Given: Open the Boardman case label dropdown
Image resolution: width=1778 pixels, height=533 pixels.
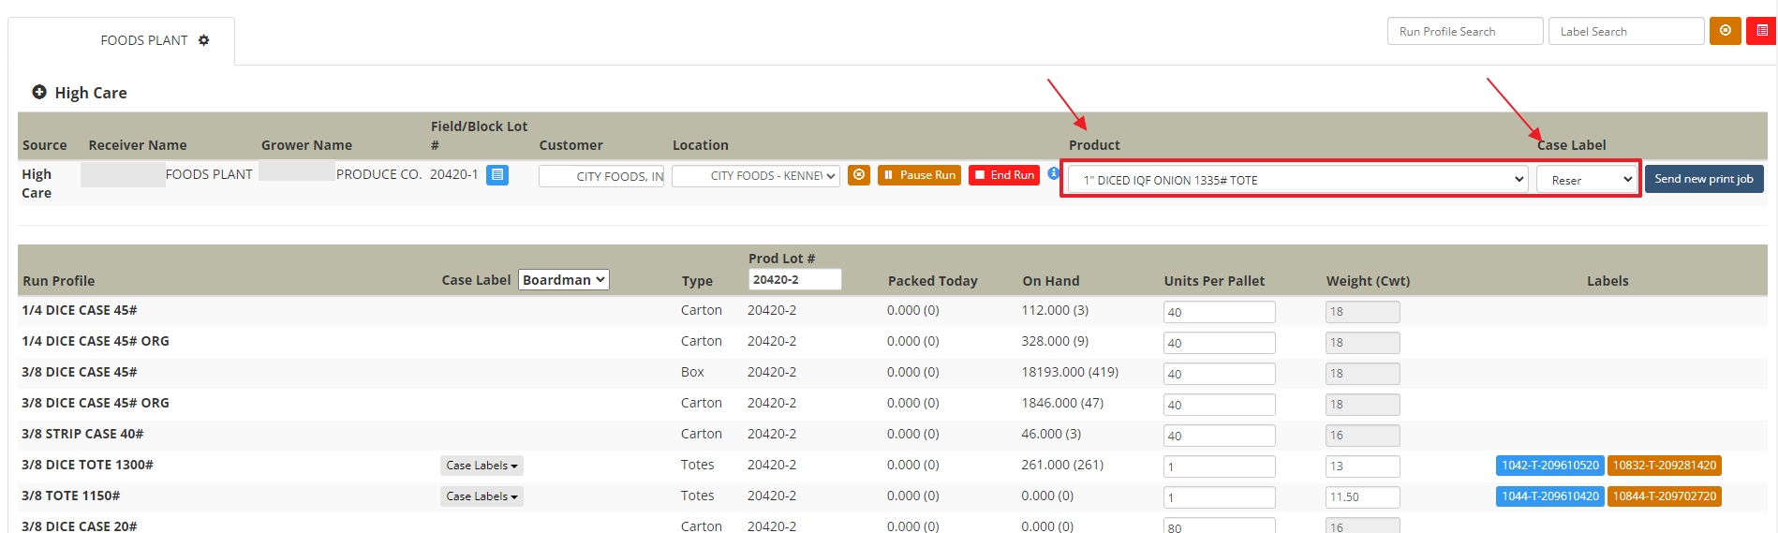Looking at the screenshot, I should (563, 280).
